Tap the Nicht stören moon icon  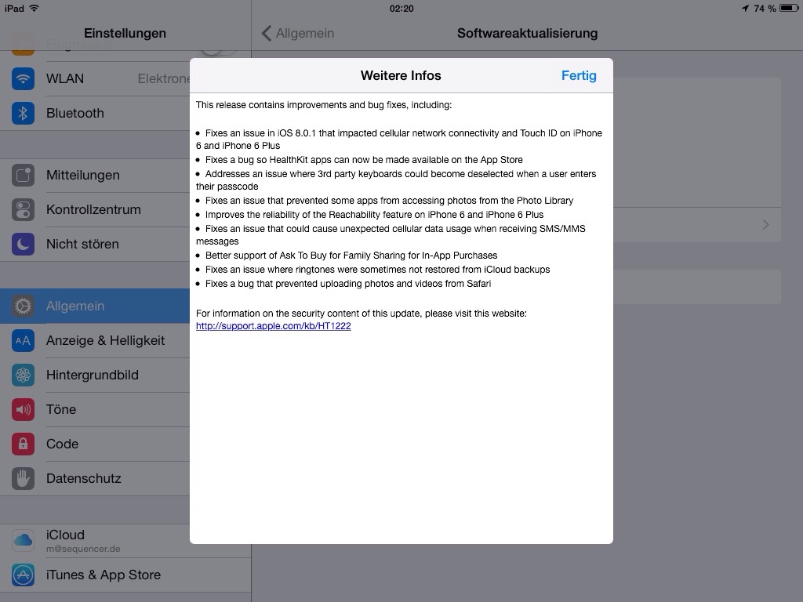[23, 245]
